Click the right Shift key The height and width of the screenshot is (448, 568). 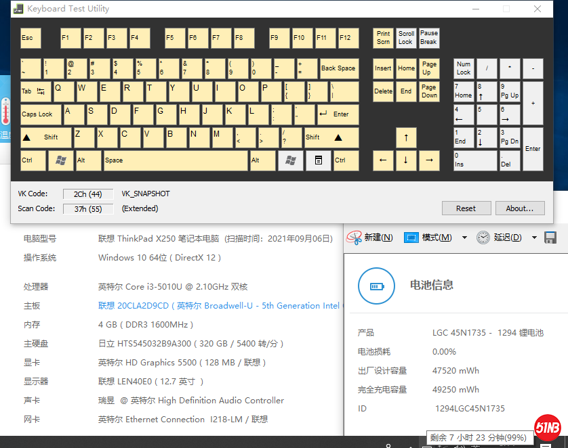point(331,137)
